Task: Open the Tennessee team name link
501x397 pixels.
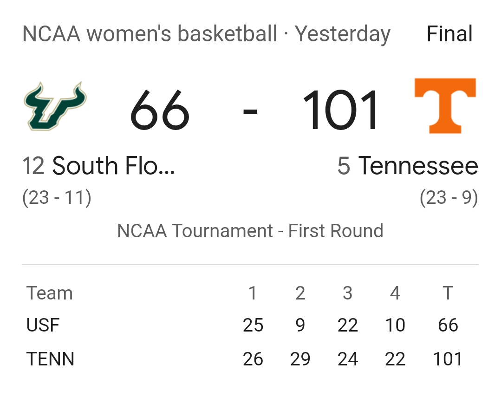Action: click(x=408, y=166)
